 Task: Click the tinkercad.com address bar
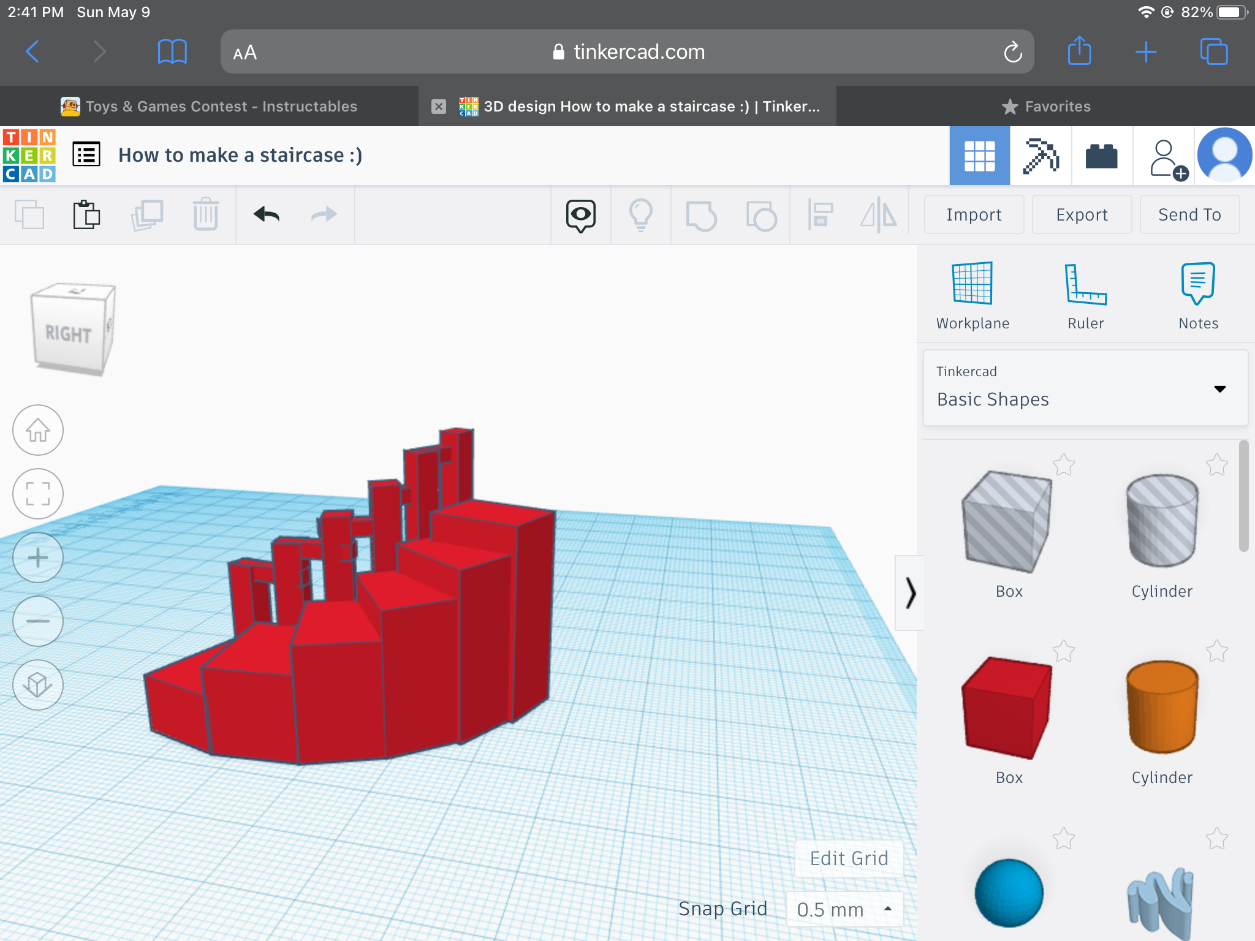(627, 52)
